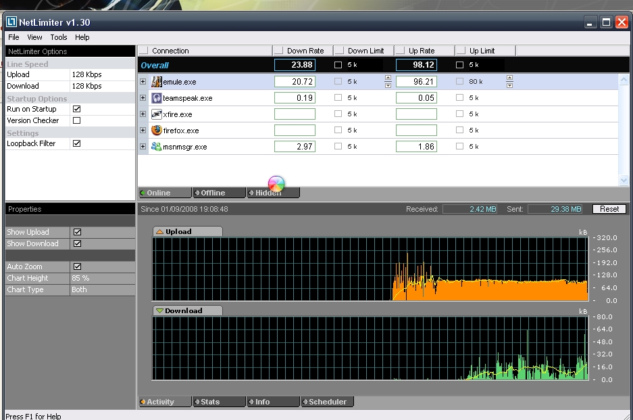This screenshot has height=420, width=633.
Task: Enable the Overall down limit checkbox
Action: [338, 65]
